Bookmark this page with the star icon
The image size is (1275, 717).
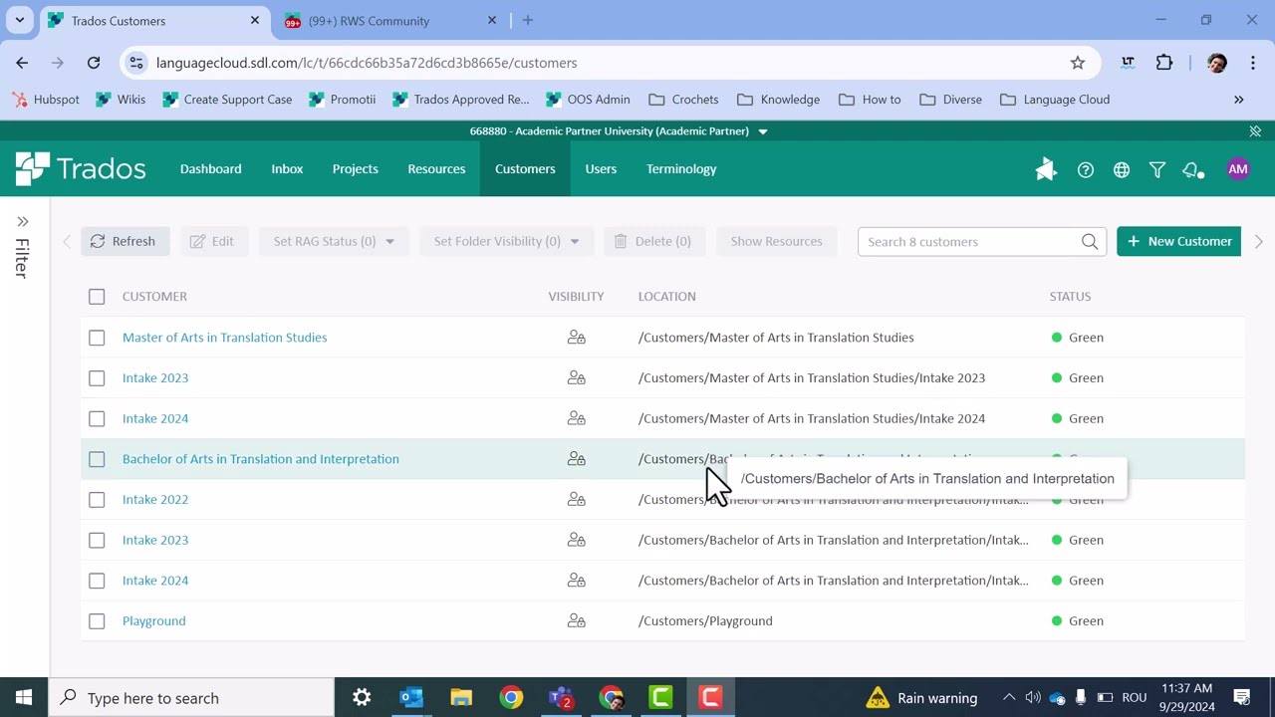pos(1078,63)
